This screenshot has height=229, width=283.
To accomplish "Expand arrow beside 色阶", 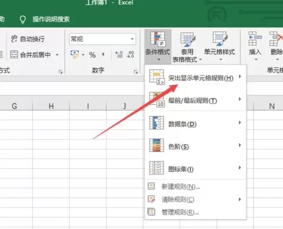I will click(x=239, y=145).
